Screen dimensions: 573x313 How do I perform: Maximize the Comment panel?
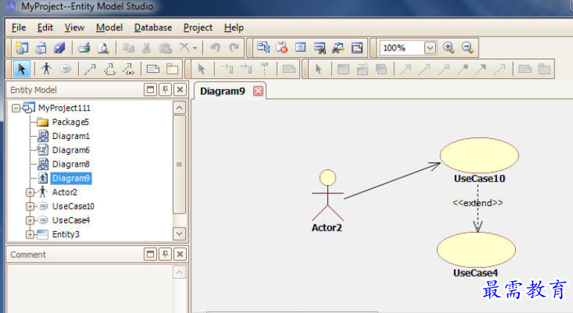[x=150, y=254]
